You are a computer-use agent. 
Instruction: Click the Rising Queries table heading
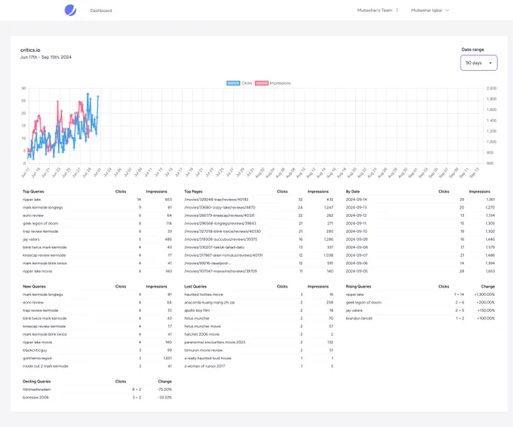[x=358, y=286]
